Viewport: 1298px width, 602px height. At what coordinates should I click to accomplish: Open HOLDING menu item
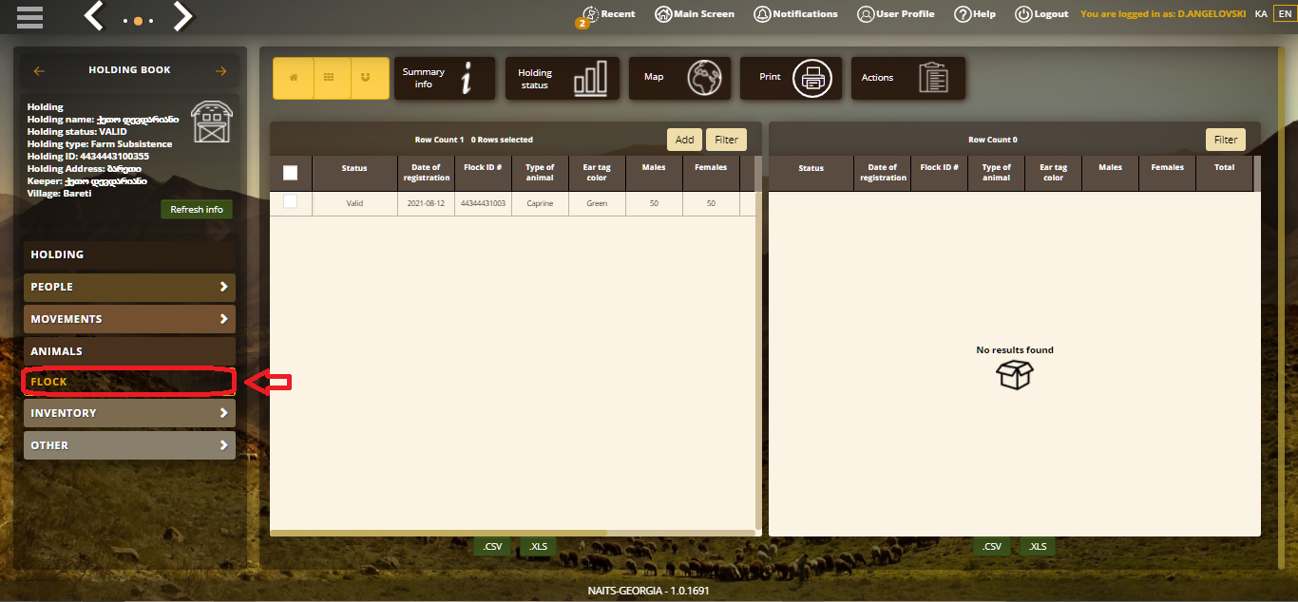coord(129,254)
